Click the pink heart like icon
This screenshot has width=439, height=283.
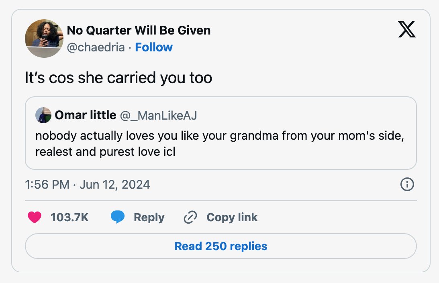(x=35, y=217)
